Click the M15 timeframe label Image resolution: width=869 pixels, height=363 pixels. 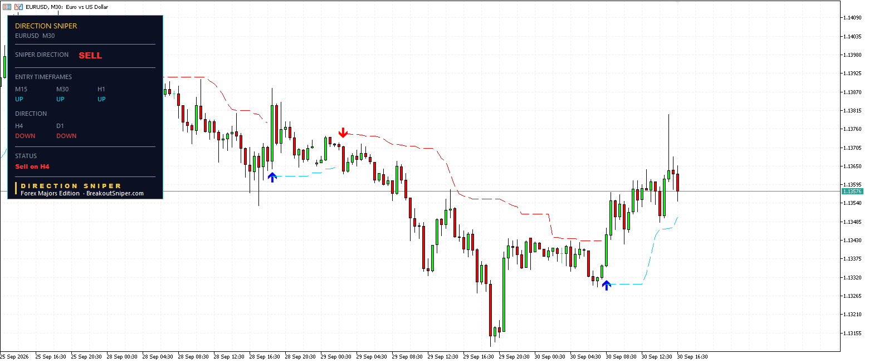click(21, 89)
